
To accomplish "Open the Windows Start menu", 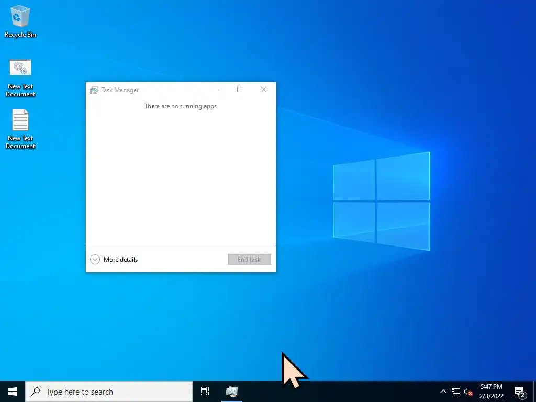I will click(13, 392).
